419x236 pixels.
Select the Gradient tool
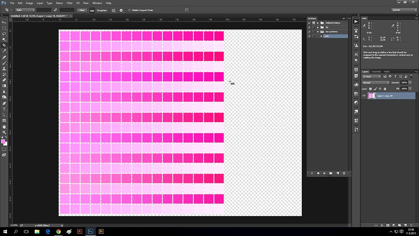point(4,86)
